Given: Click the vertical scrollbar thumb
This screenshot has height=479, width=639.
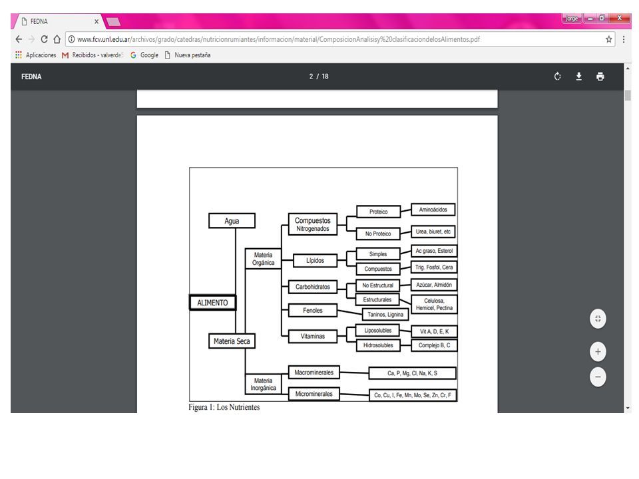Looking at the screenshot, I should coord(628,96).
